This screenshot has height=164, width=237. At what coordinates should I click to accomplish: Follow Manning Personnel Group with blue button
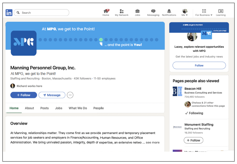pos(24,95)
